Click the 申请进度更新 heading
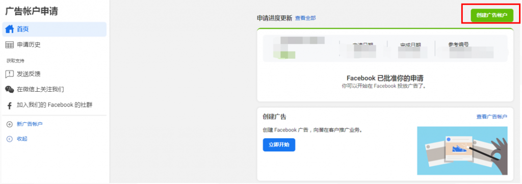This screenshot has width=522, height=184. click(x=274, y=18)
